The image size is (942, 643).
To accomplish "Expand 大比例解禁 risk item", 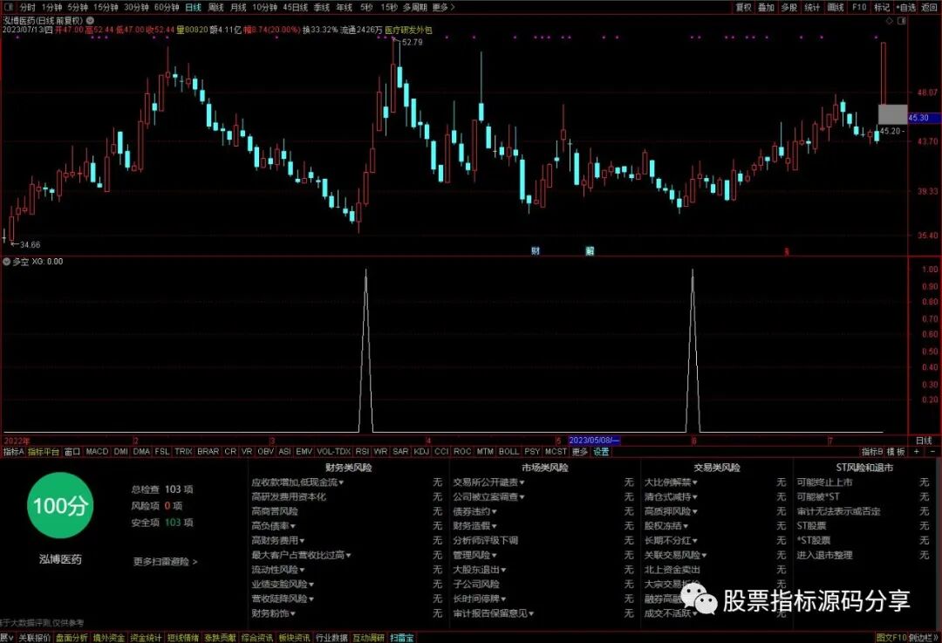I will pyautogui.click(x=671, y=482).
